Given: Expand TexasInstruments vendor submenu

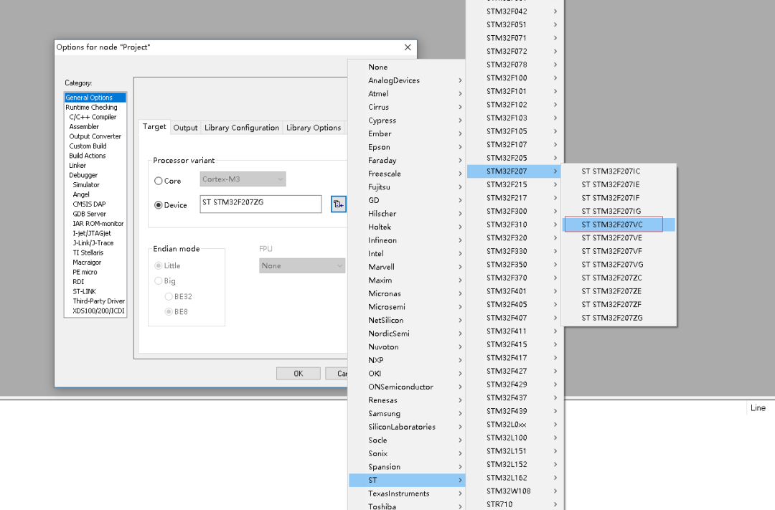Looking at the screenshot, I should pyautogui.click(x=407, y=494).
